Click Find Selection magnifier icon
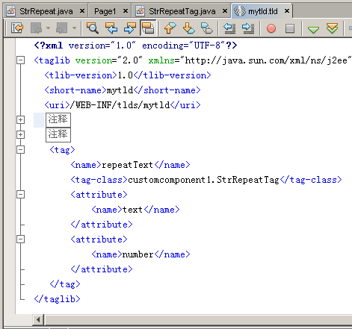 coord(93,28)
